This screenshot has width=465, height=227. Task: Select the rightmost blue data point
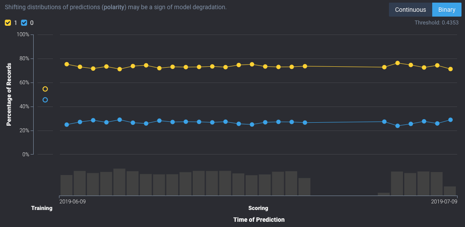451,120
